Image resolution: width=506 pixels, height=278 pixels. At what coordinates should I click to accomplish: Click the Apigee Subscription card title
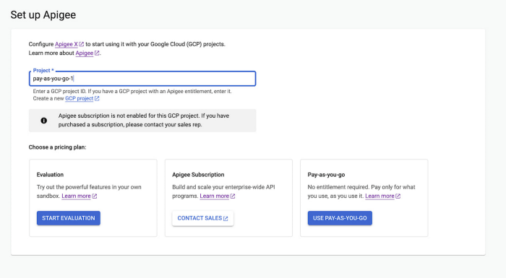(x=198, y=175)
